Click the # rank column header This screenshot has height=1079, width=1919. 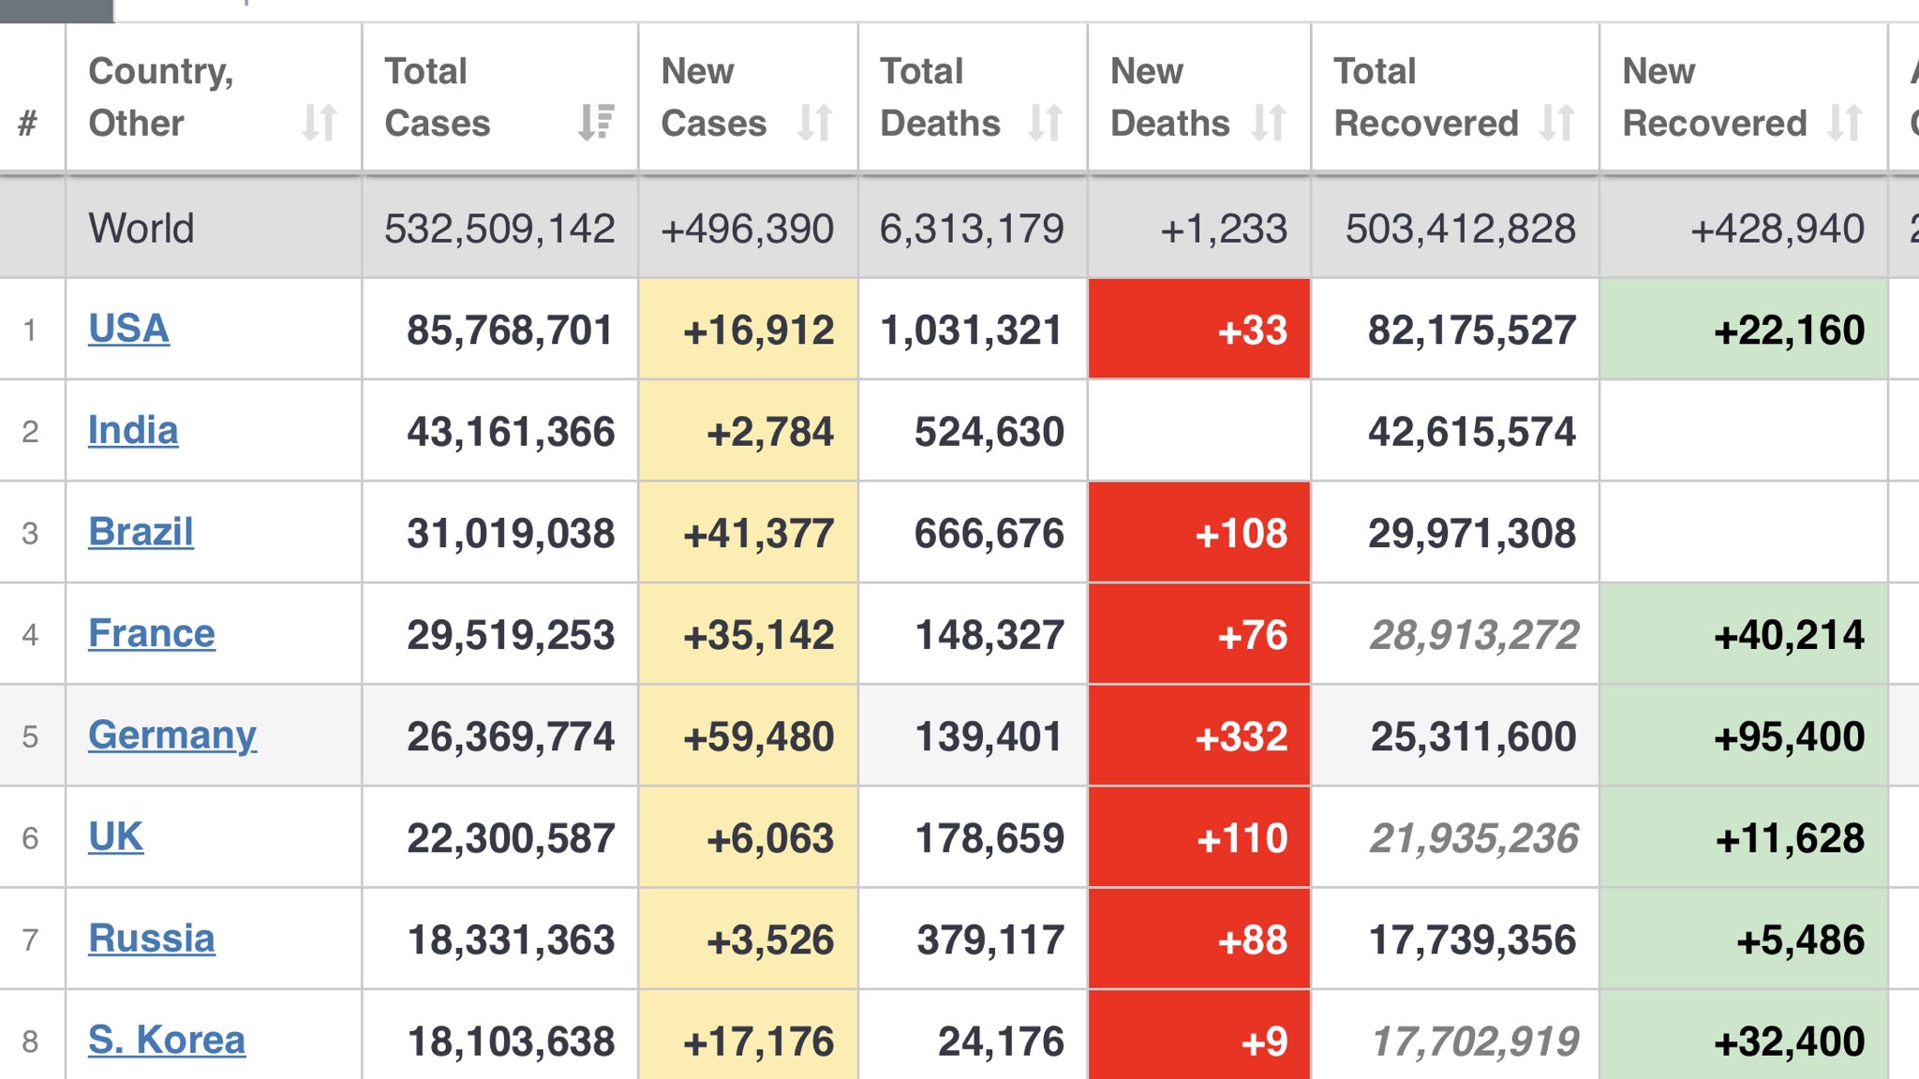(28, 123)
